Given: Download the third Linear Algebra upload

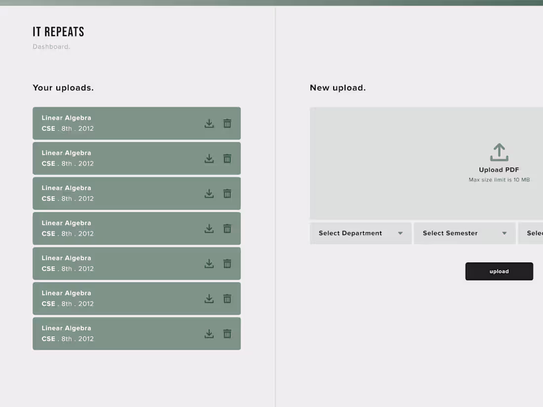Looking at the screenshot, I should [209, 193].
